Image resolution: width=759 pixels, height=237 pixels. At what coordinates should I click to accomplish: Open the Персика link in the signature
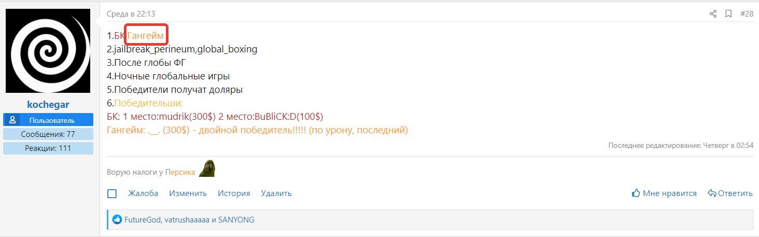coord(180,172)
